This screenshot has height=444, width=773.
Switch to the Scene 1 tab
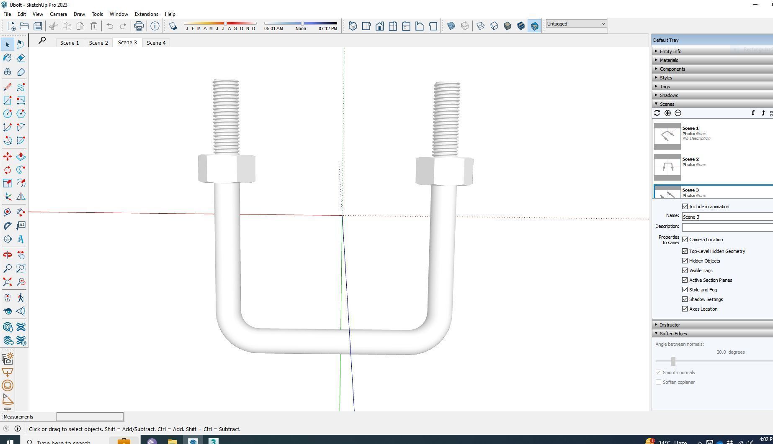[70, 43]
